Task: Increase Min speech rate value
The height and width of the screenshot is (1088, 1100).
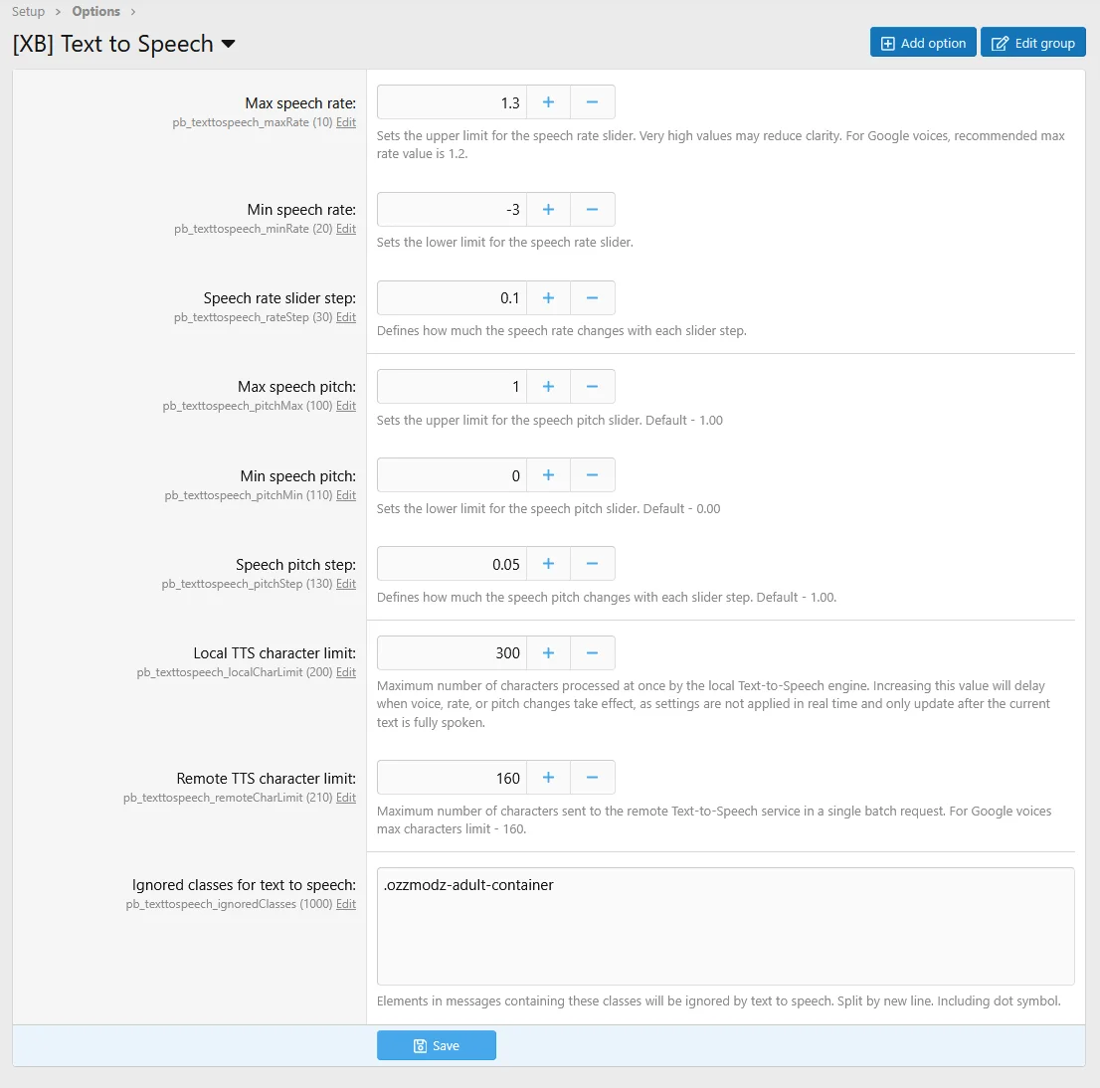Action: pyautogui.click(x=547, y=209)
